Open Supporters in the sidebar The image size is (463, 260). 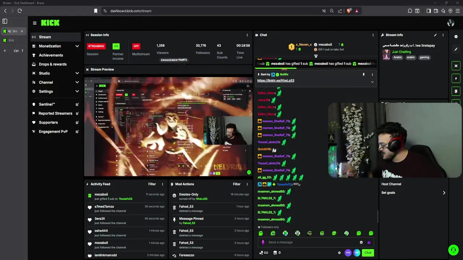point(56,122)
